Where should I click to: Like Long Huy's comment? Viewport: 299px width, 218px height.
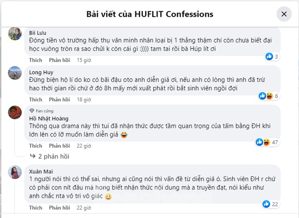pyautogui.click(x=36, y=100)
